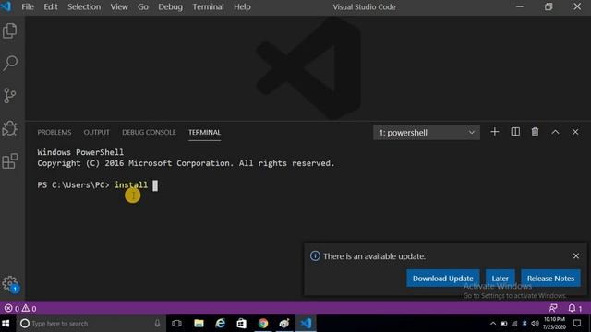Click the PS C:\Users\PC> prompt text

tap(73, 184)
